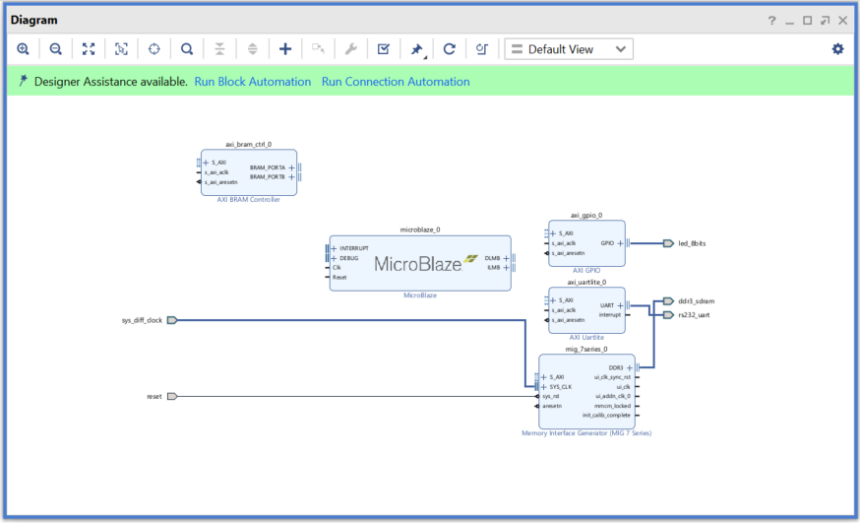Click the Expand All icon
This screenshot has height=523, width=860.
tap(252, 49)
